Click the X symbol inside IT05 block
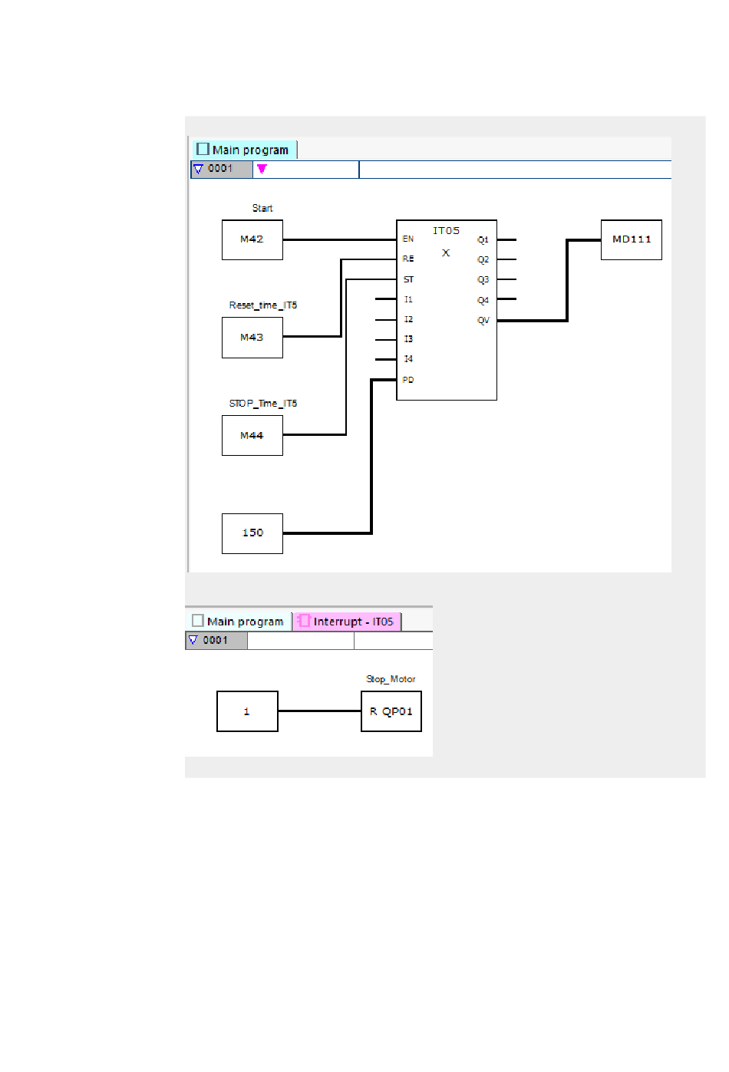The image size is (729, 1072). [x=446, y=252]
